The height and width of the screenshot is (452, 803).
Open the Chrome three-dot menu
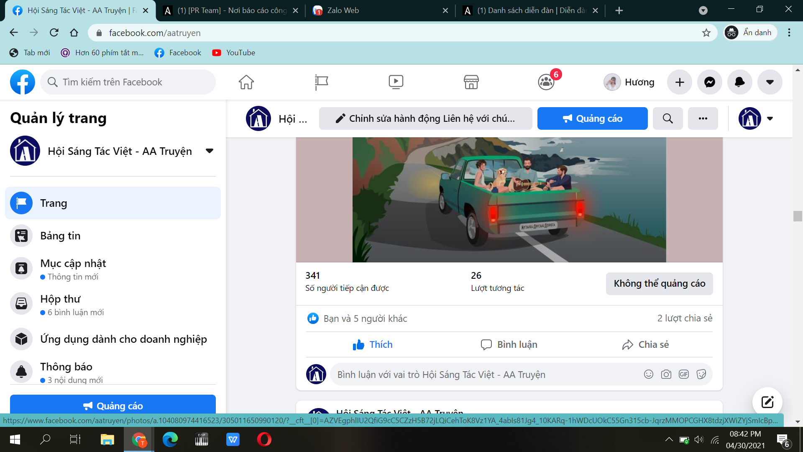[x=789, y=33]
